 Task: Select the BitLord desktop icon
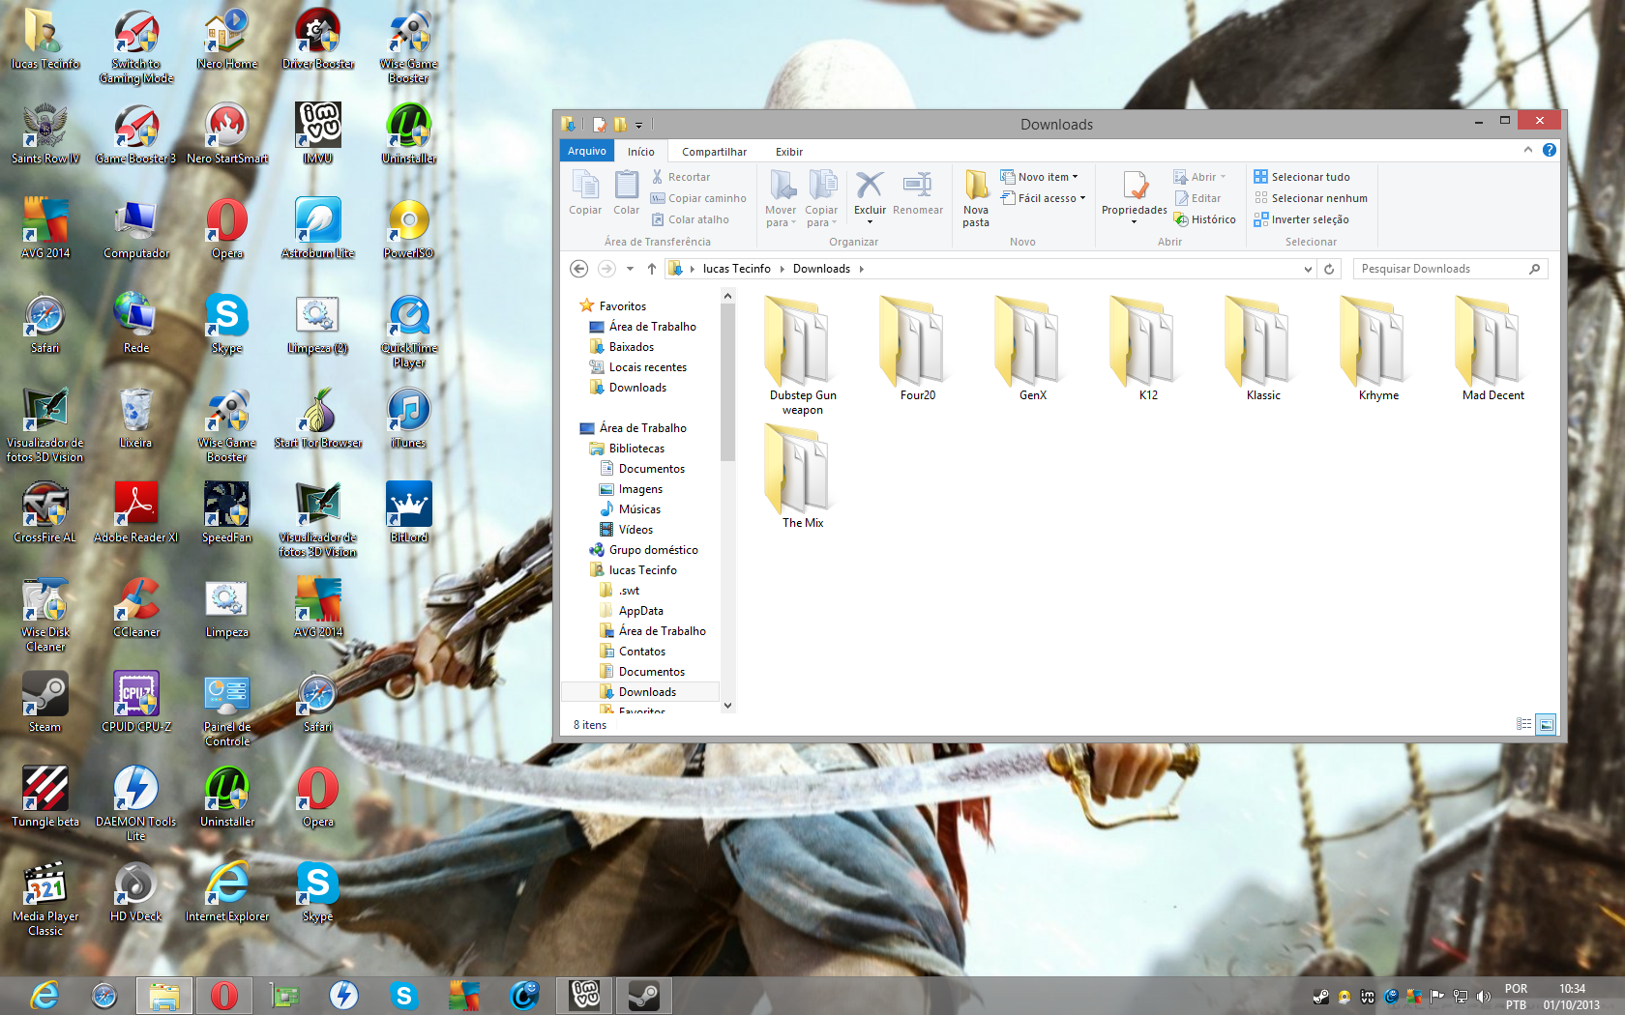[408, 512]
